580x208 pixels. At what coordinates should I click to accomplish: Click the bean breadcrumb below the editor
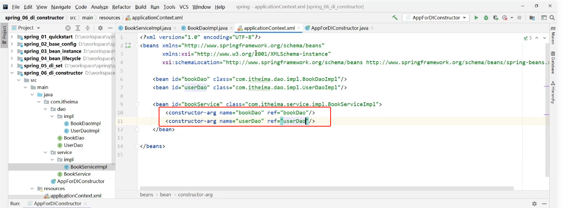pyautogui.click(x=166, y=194)
